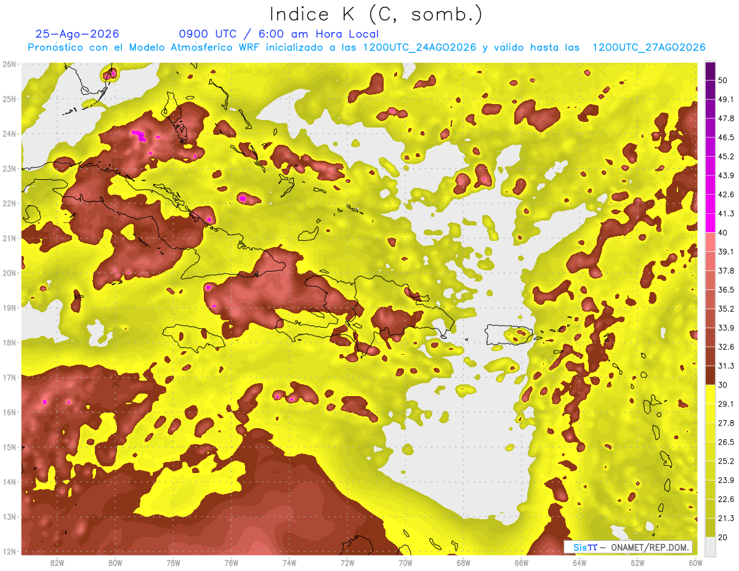
Task: Click the "47.8" color scale label
Action: click(x=725, y=118)
